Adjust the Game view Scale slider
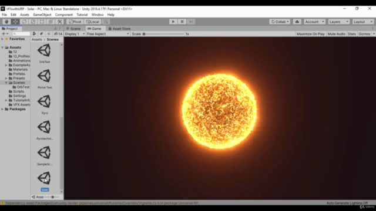 pyautogui.click(x=163, y=34)
